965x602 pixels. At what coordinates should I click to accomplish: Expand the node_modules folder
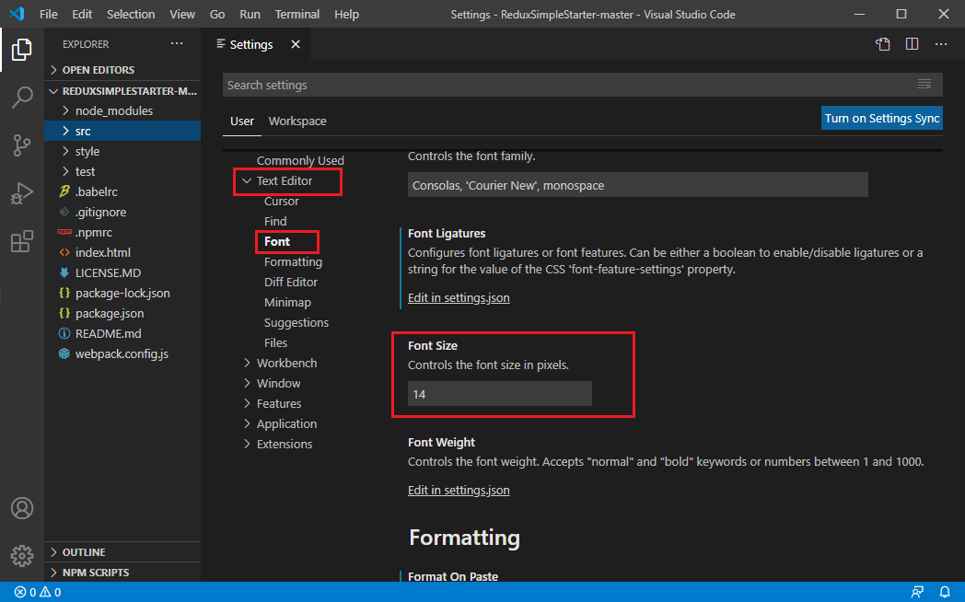point(122,110)
